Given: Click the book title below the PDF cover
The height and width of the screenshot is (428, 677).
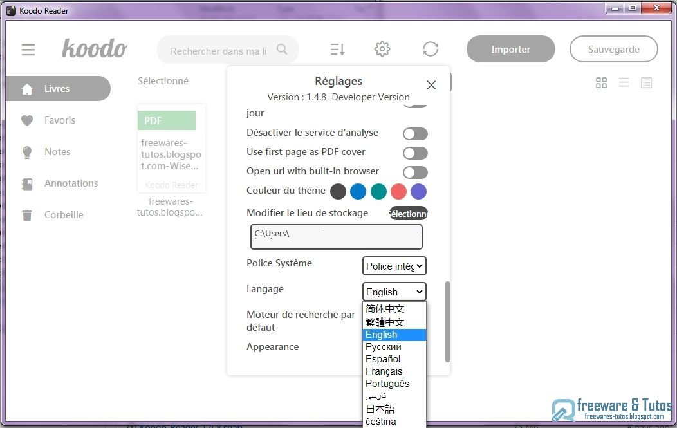Looking at the screenshot, I should point(170,207).
